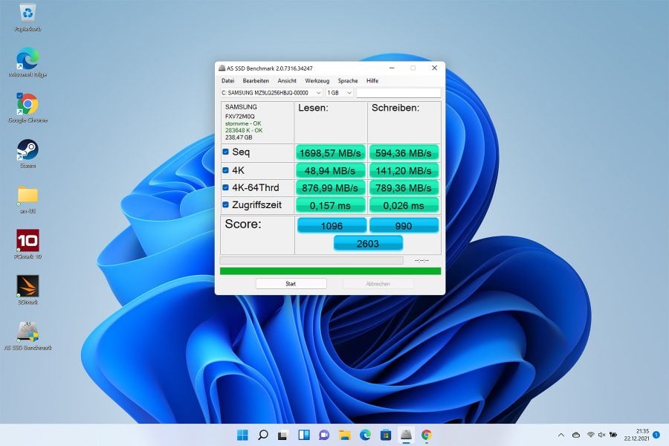Show hidden icons in system tray
Screen dimensions: 669x446
click(x=561, y=435)
